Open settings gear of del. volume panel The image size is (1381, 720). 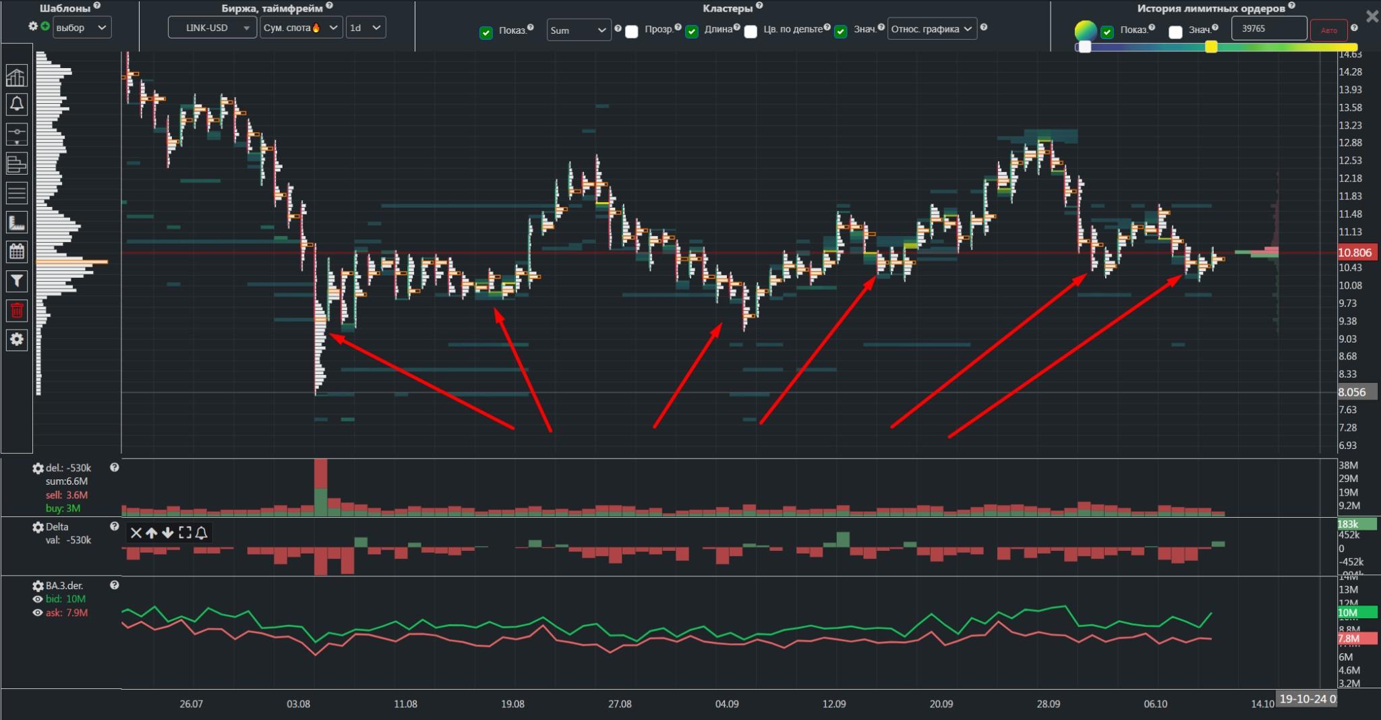[38, 468]
